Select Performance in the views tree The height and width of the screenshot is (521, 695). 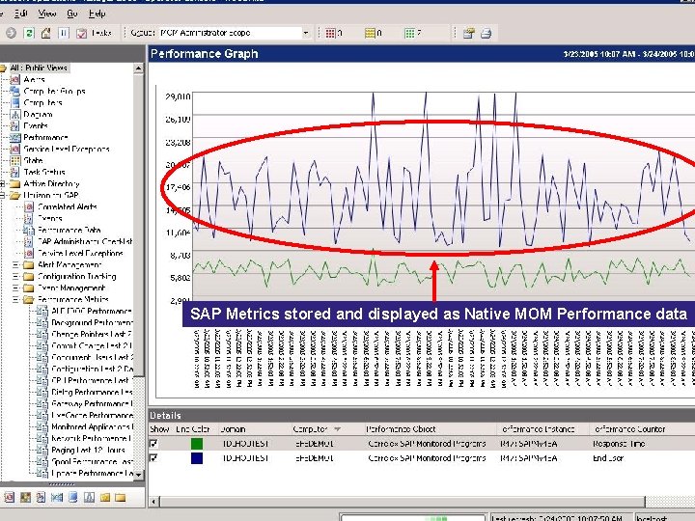(x=45, y=137)
